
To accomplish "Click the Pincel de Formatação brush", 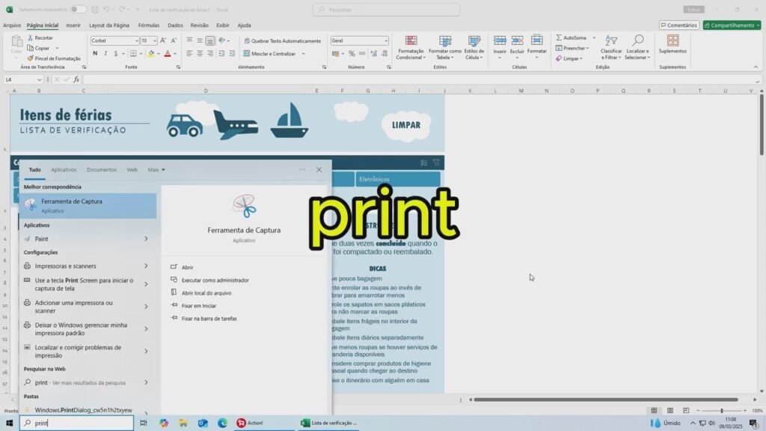I will [30, 58].
